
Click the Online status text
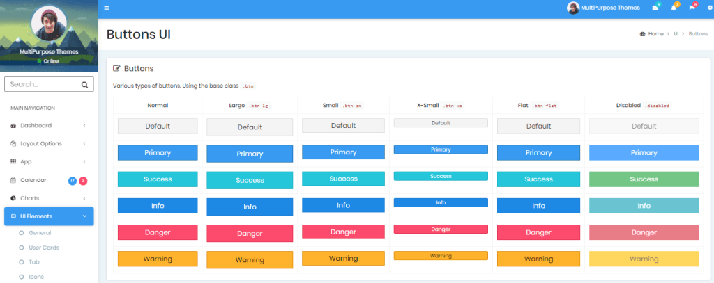click(x=51, y=61)
